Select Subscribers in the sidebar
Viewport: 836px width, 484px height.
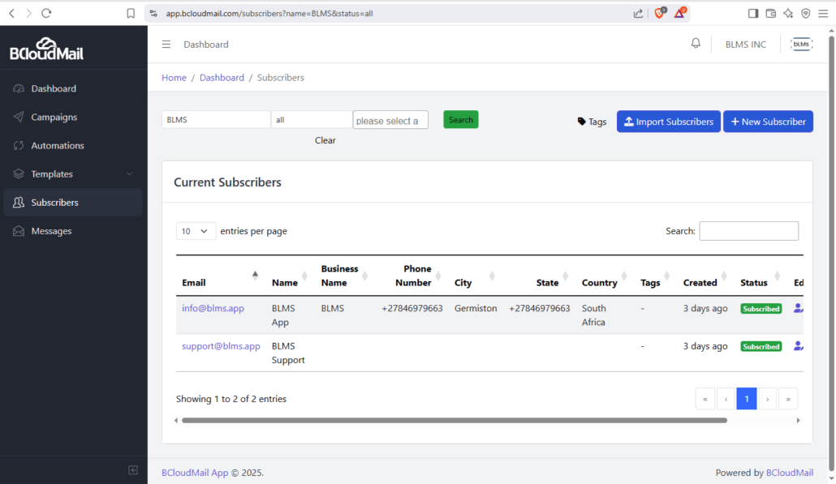pos(73,203)
